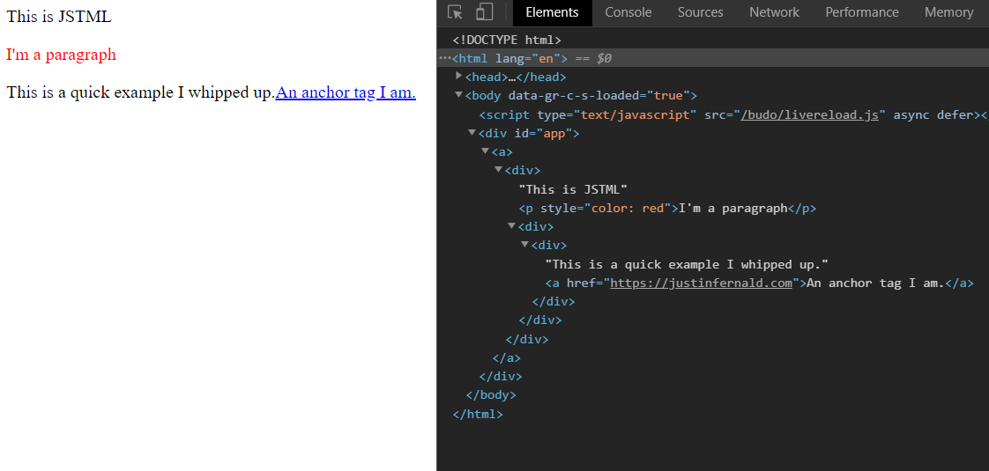Select the closing </body> tag row
Viewport: 989px width, 471px height.
pyautogui.click(x=491, y=395)
